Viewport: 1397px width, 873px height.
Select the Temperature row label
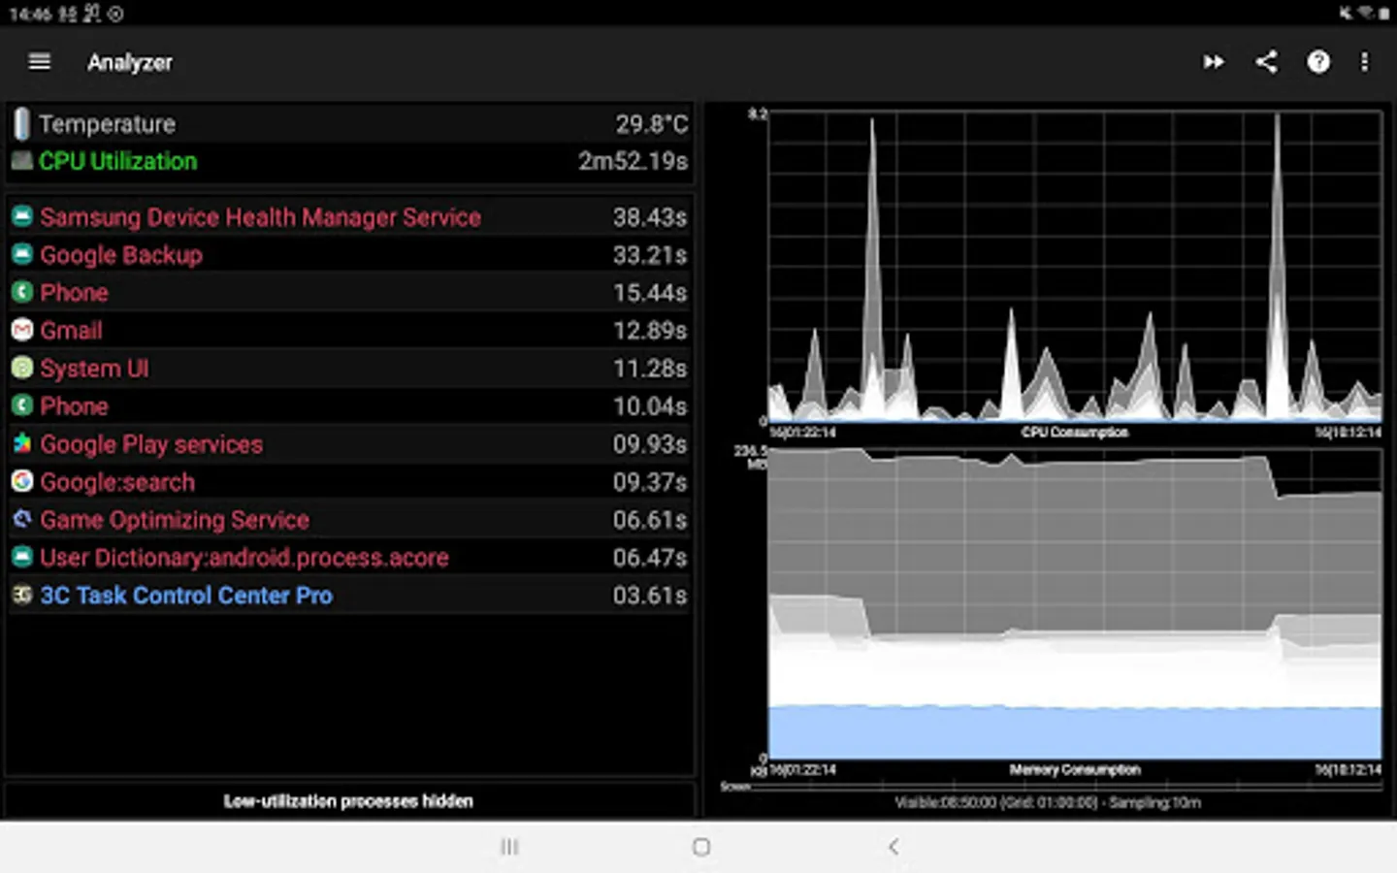(x=108, y=124)
